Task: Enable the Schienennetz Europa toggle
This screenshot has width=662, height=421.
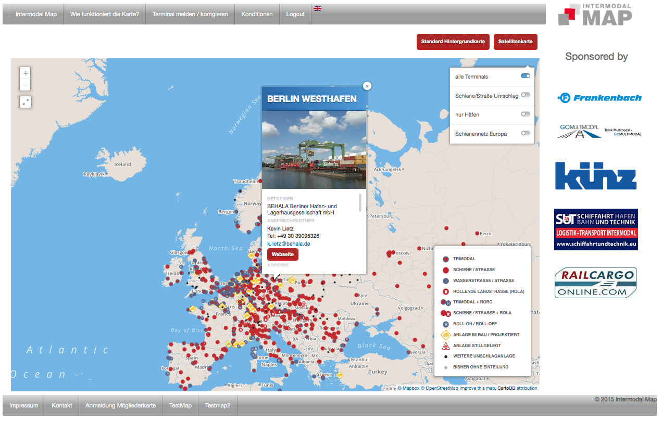Action: click(526, 133)
